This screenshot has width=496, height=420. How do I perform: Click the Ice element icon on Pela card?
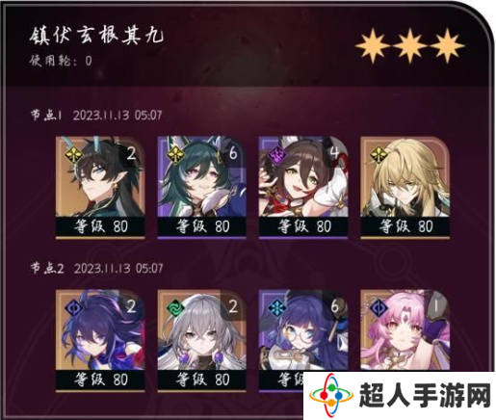(x=276, y=308)
